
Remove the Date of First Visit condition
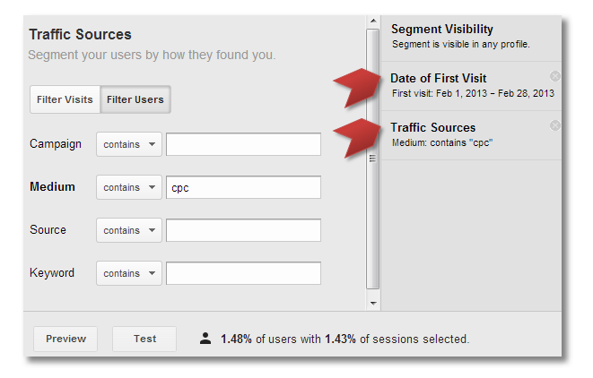(554, 76)
